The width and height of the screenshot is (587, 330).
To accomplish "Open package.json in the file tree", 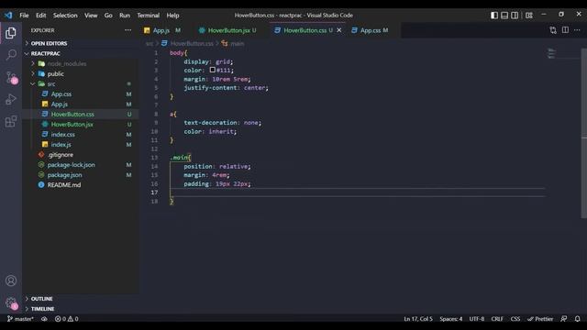I will coord(64,175).
